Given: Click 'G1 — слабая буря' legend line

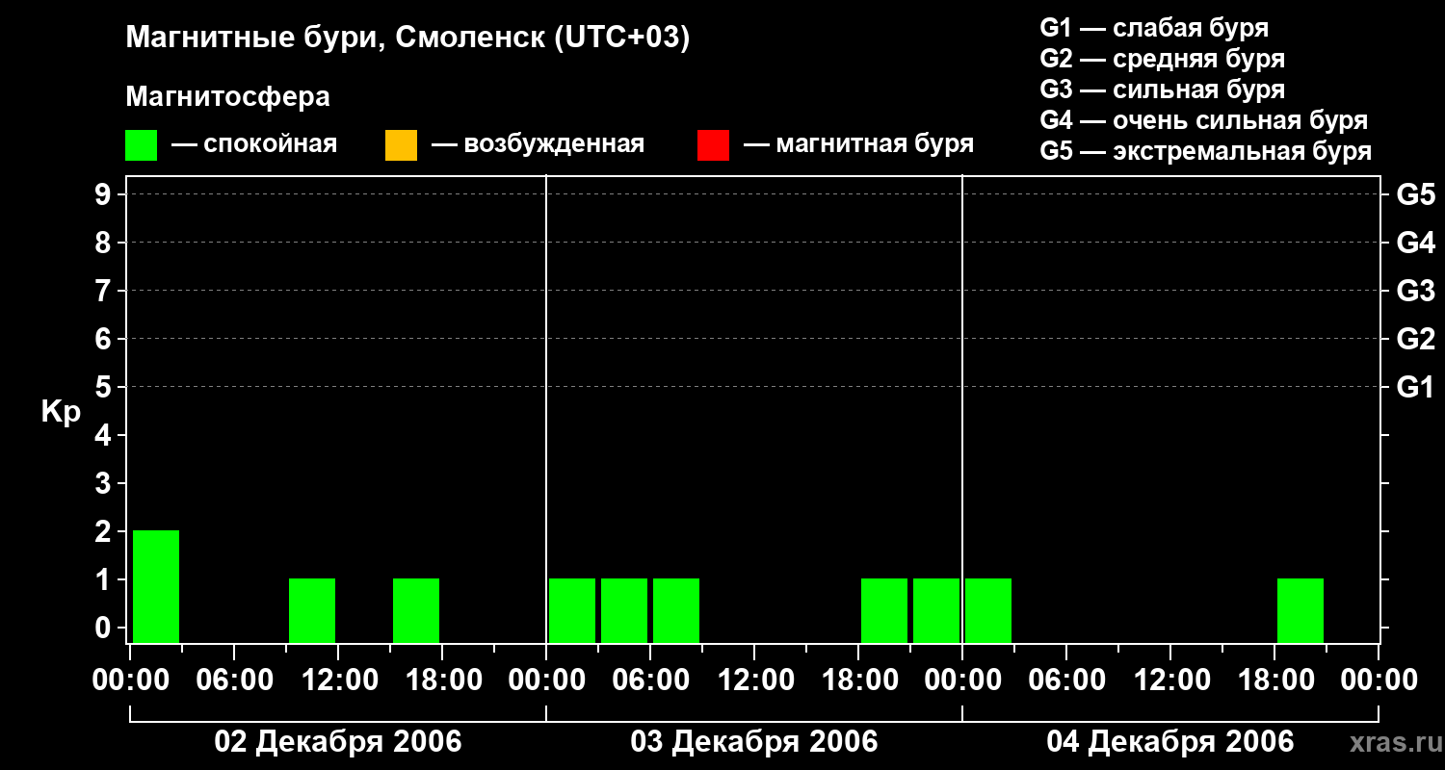Looking at the screenshot, I should point(1154,27).
